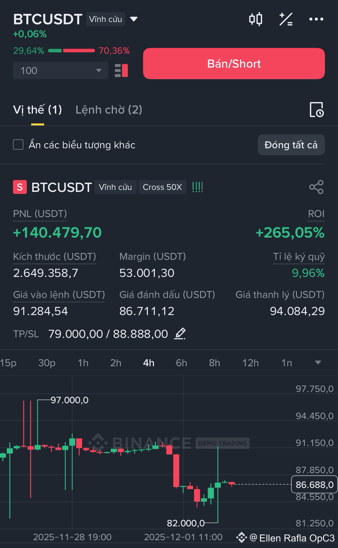Screen dimensions: 338x548
Task: Select the 30p timeframe
Action: click(47, 363)
